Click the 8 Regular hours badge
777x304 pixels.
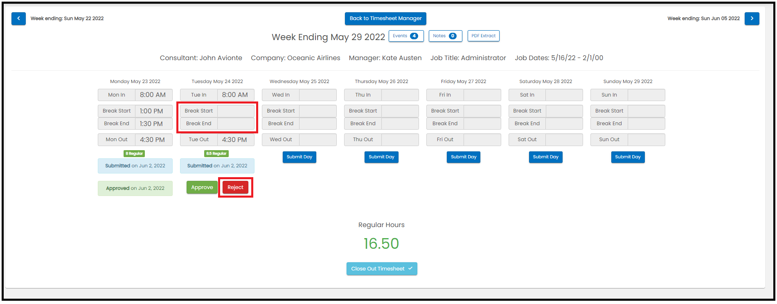134,154
